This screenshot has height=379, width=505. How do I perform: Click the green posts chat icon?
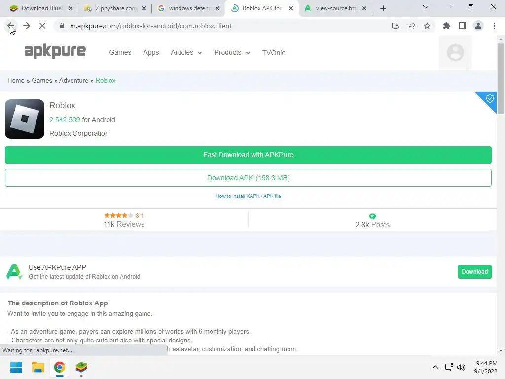(372, 216)
